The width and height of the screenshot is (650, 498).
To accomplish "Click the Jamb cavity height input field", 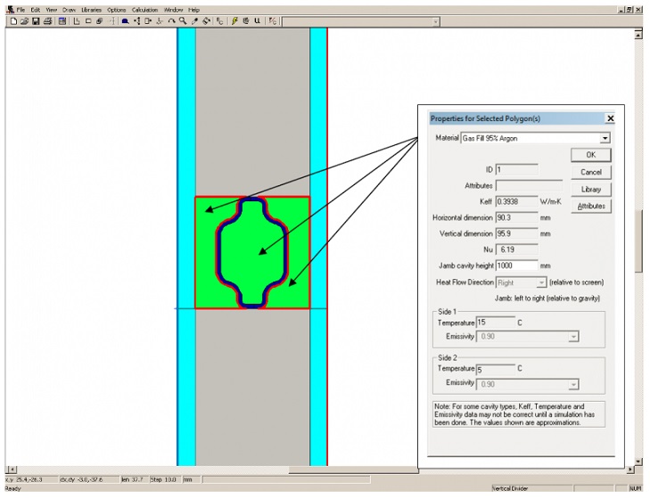I will point(516,265).
